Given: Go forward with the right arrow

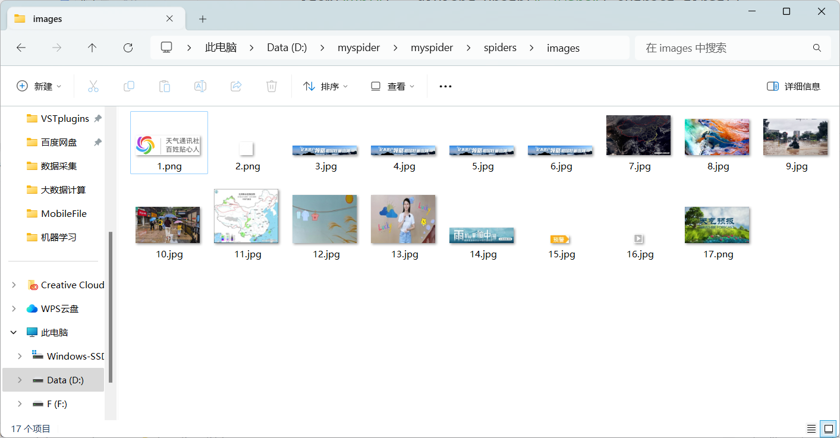Looking at the screenshot, I should pyautogui.click(x=56, y=48).
